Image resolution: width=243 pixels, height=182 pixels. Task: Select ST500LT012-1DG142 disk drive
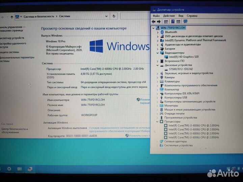[x=181, y=69]
